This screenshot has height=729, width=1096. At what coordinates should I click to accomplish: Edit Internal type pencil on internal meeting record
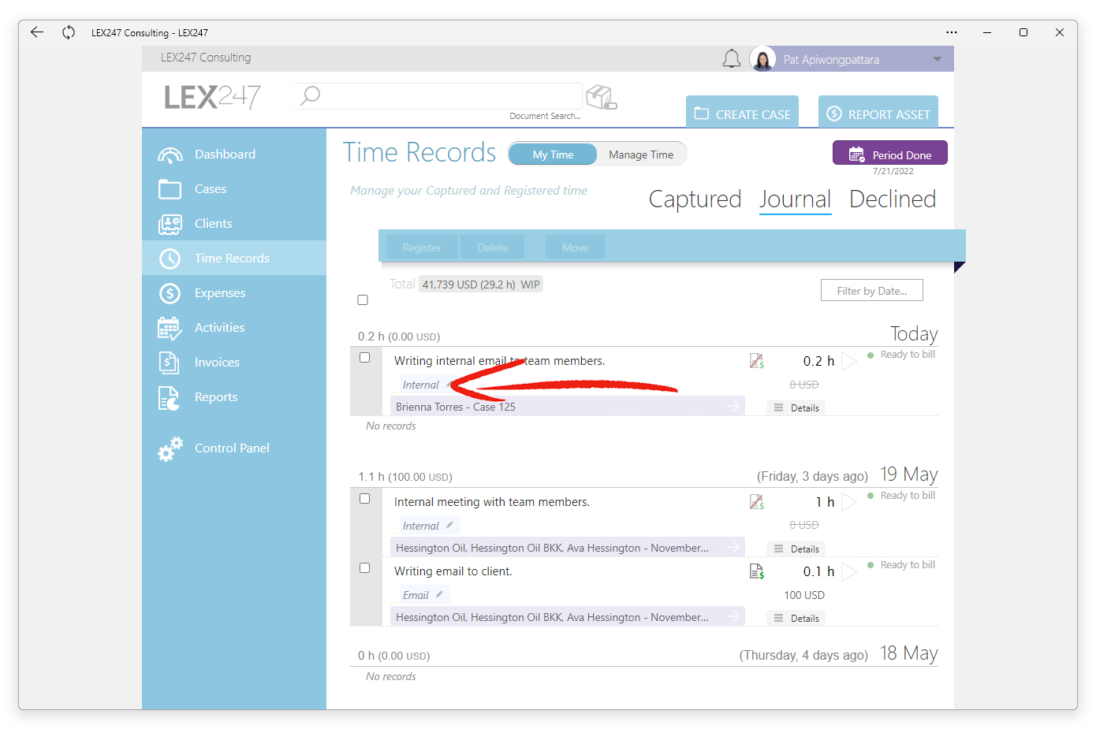[449, 525]
